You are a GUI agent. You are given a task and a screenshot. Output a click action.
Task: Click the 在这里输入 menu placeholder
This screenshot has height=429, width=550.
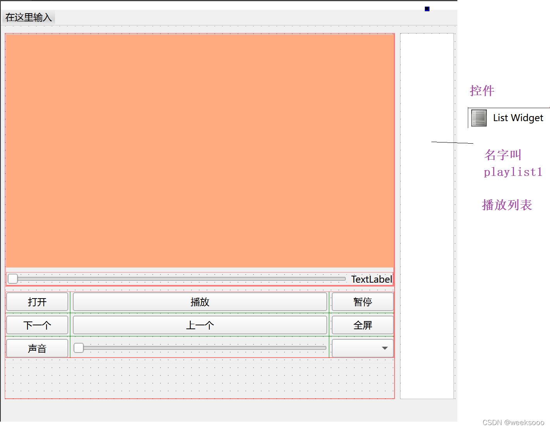[28, 17]
